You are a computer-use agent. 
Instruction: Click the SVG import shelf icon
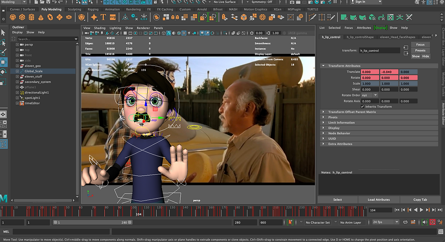pos(113,17)
